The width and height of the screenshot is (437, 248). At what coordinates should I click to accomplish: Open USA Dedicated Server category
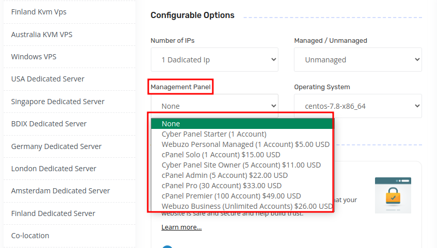coord(48,79)
